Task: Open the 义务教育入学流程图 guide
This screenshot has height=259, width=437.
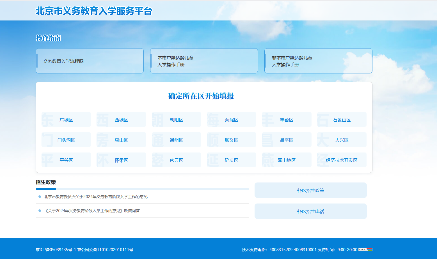Action: click(x=90, y=61)
